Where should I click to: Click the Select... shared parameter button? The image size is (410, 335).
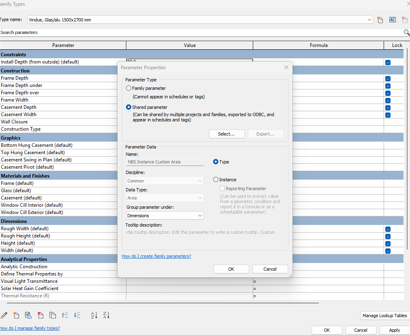[x=227, y=134]
